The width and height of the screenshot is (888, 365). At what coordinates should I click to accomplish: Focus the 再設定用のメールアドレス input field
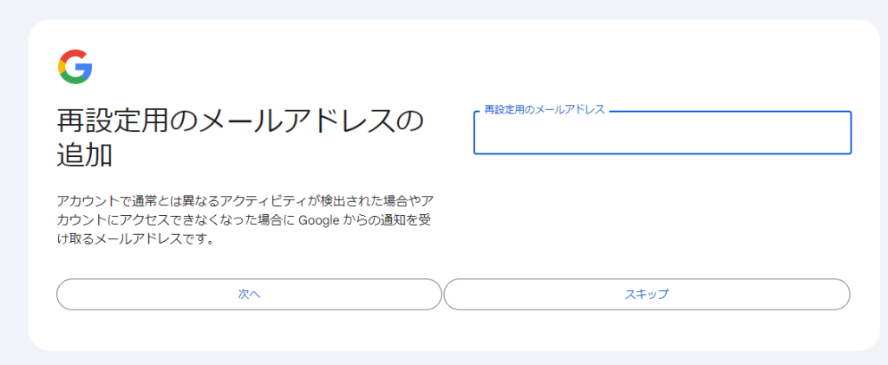click(662, 134)
